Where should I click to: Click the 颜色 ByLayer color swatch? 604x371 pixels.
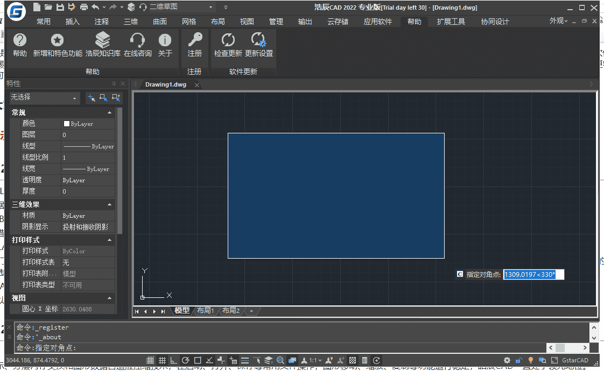pos(67,124)
